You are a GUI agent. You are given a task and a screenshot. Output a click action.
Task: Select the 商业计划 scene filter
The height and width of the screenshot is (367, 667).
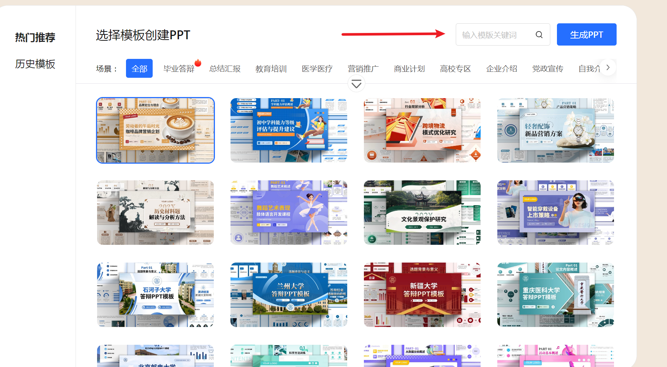click(409, 69)
